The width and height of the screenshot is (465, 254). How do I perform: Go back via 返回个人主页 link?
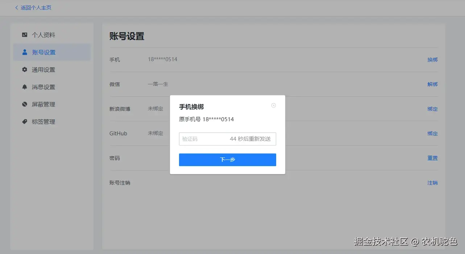pyautogui.click(x=36, y=8)
